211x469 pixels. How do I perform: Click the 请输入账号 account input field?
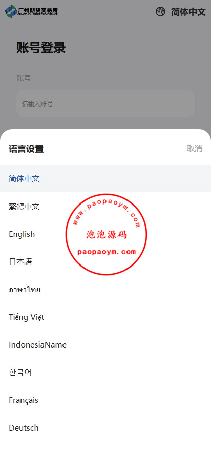coord(105,104)
